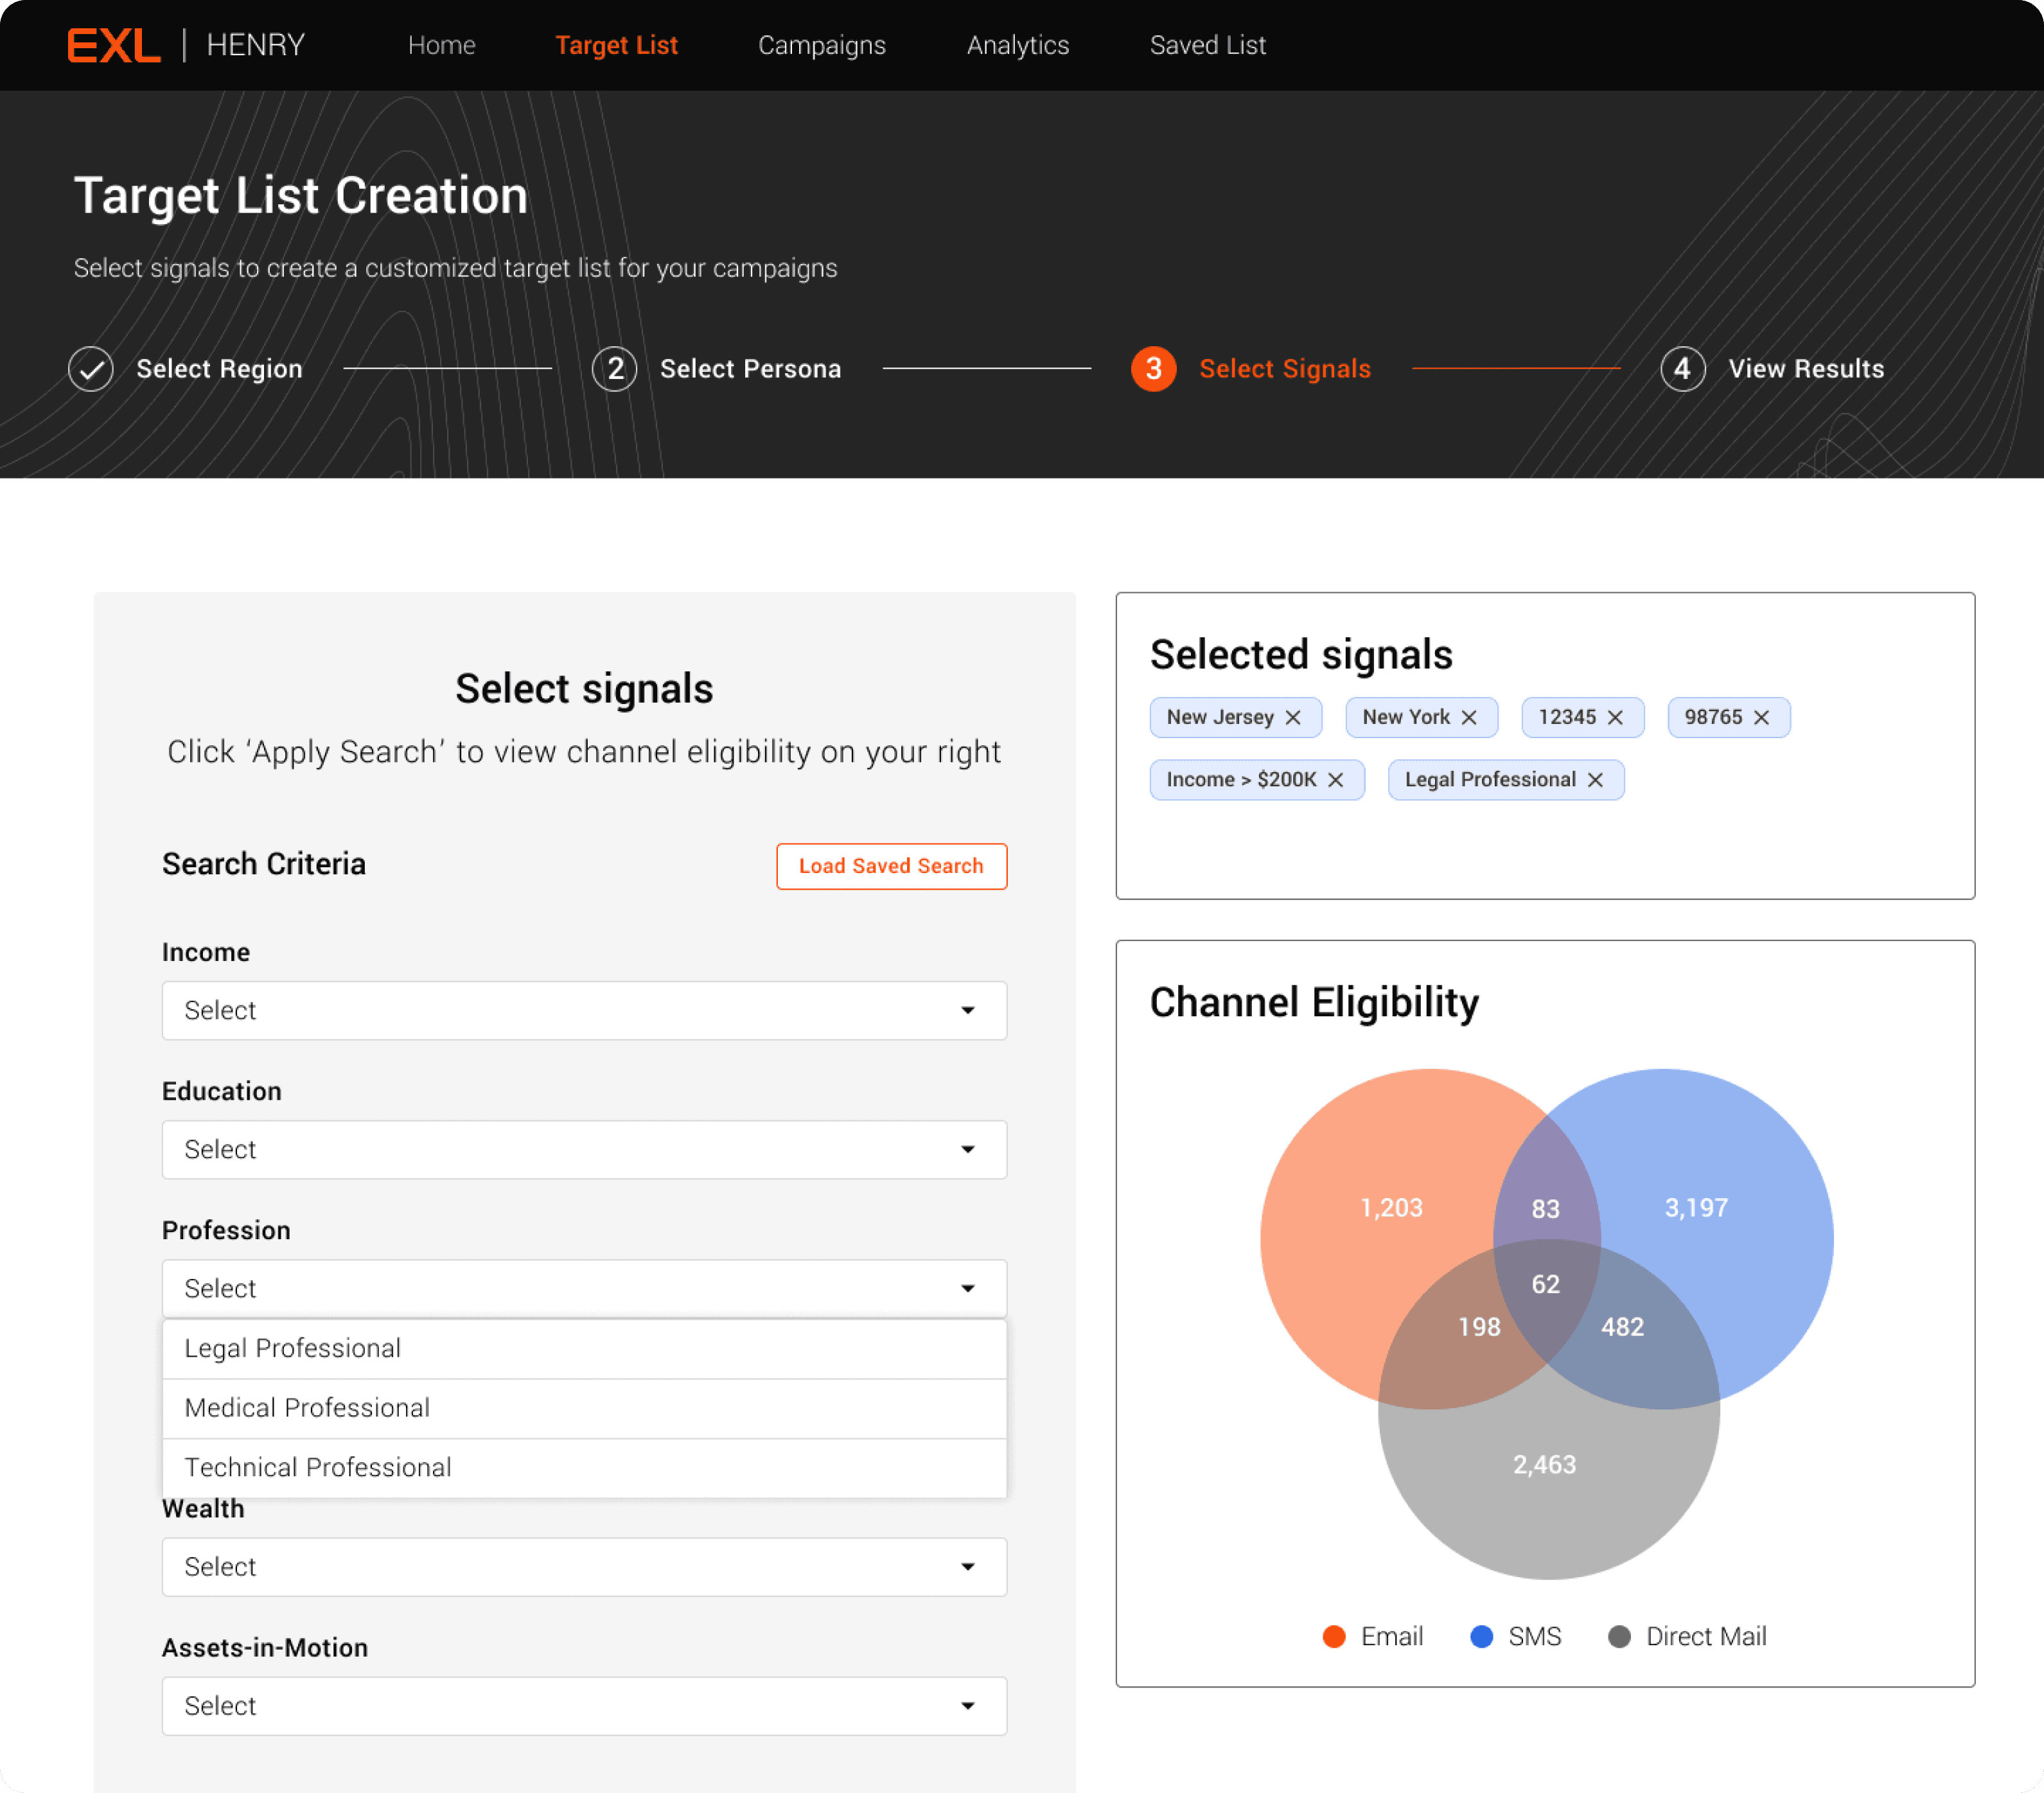Choose Medical Professional from profession list
Image resolution: width=2044 pixels, height=1793 pixels.
pos(307,1407)
